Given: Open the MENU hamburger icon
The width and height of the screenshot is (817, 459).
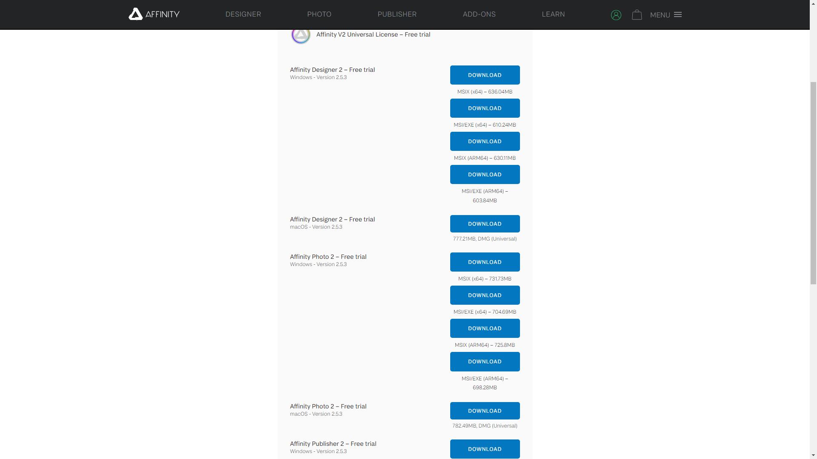Looking at the screenshot, I should [678, 14].
